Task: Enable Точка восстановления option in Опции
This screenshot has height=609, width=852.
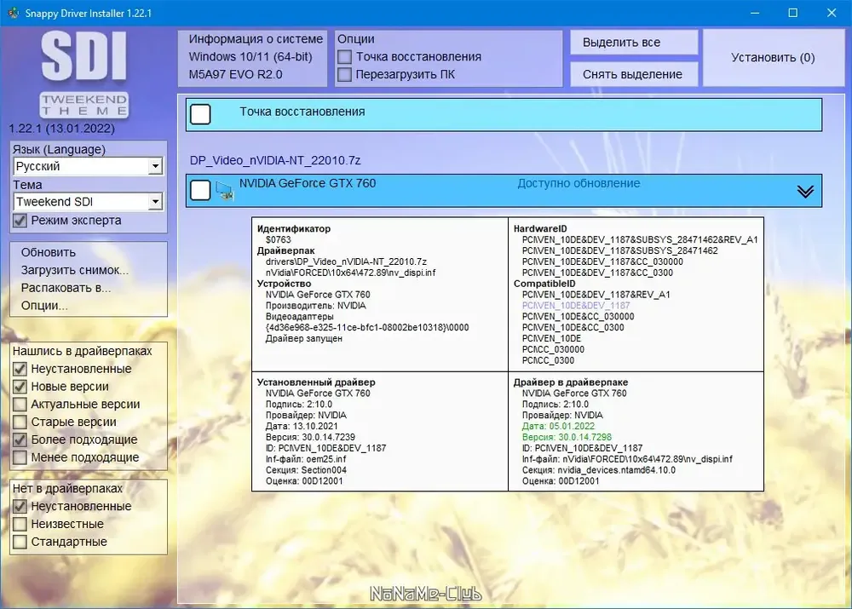Action: pos(344,56)
